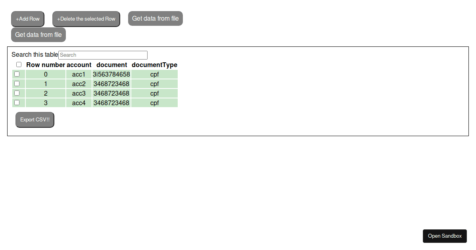Select the document value 3i563784658

coord(111,74)
